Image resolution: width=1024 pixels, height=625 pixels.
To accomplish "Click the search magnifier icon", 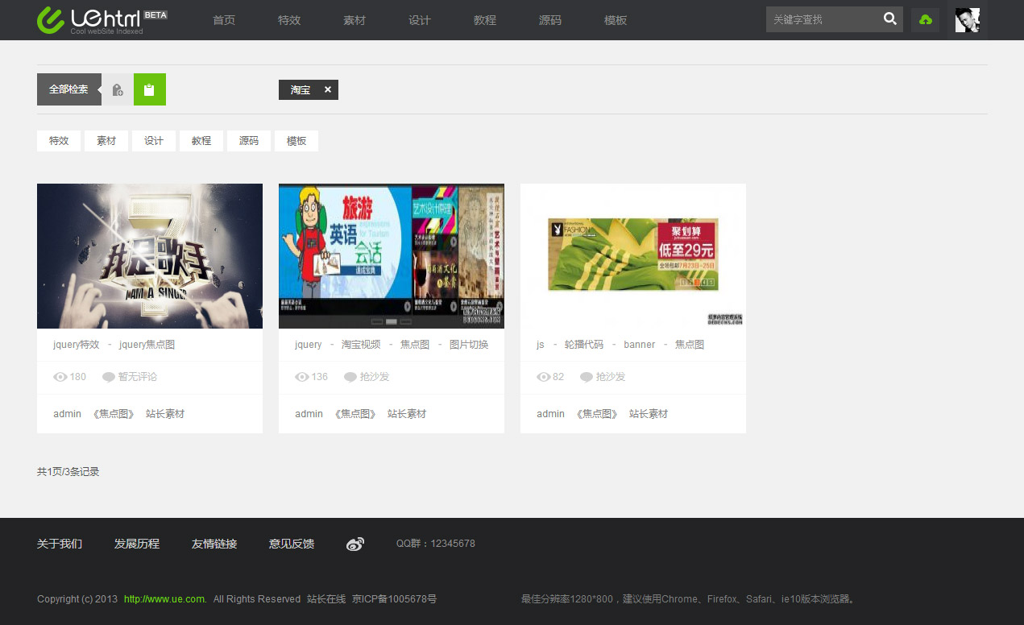I will 889,19.
